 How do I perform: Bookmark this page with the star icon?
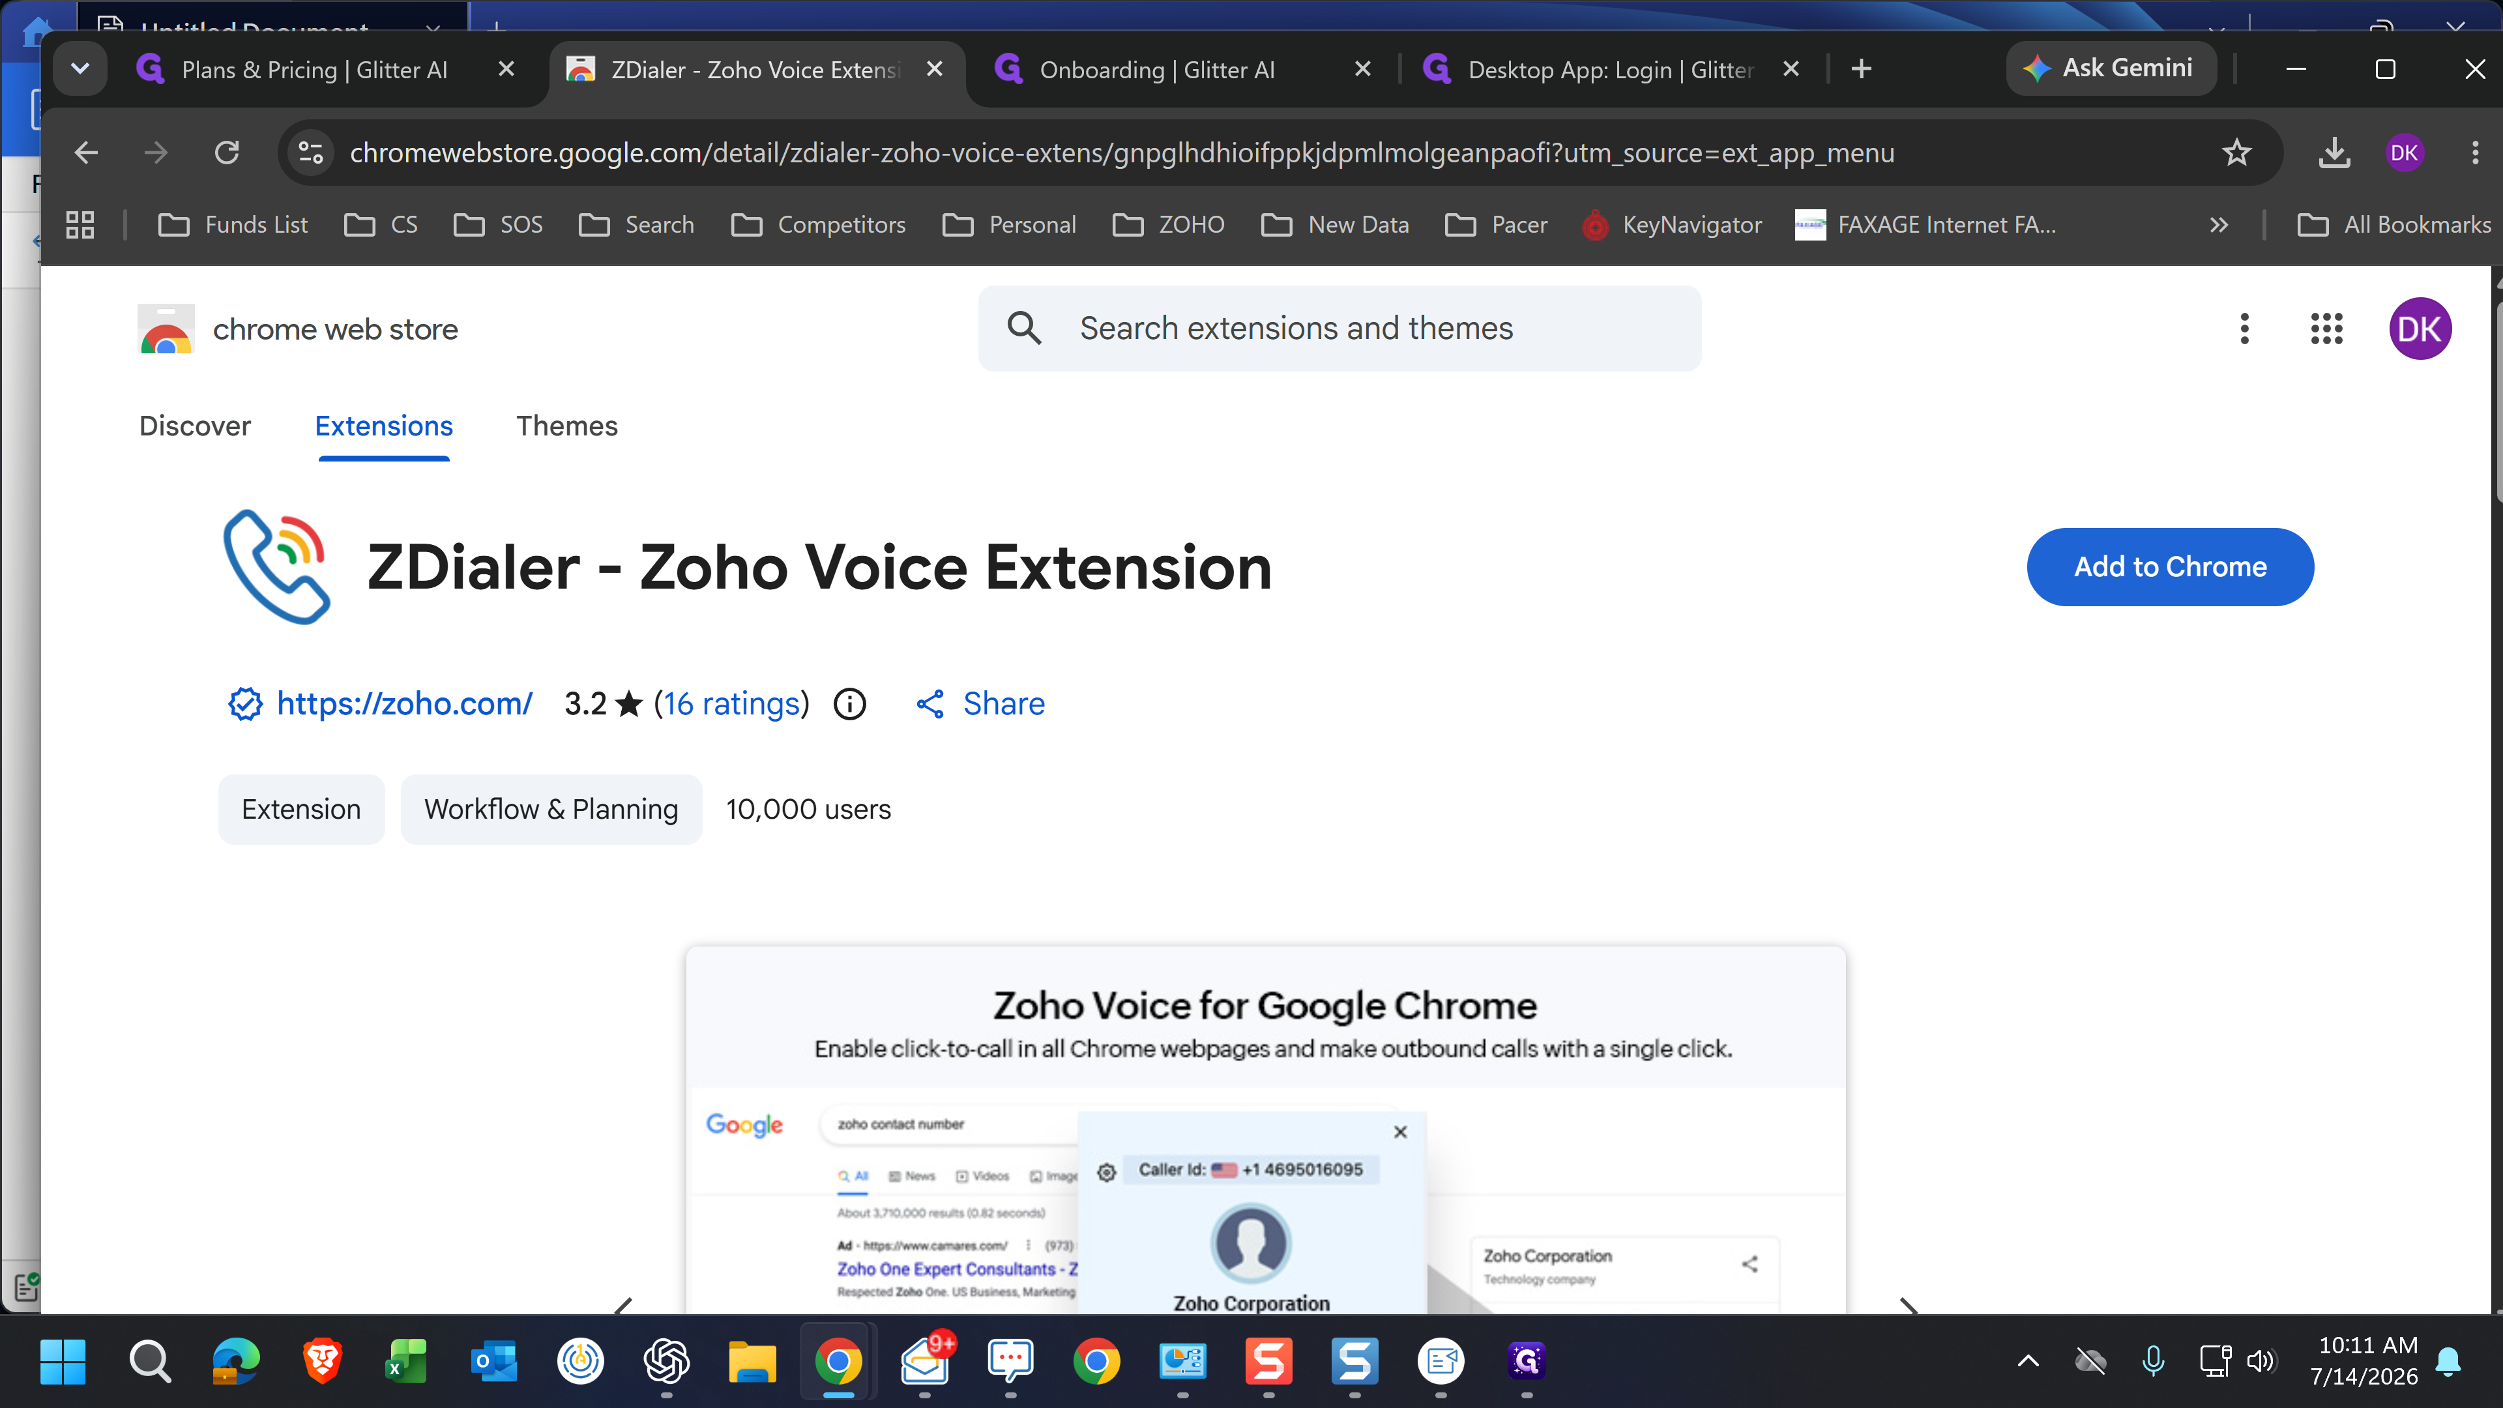(2237, 153)
